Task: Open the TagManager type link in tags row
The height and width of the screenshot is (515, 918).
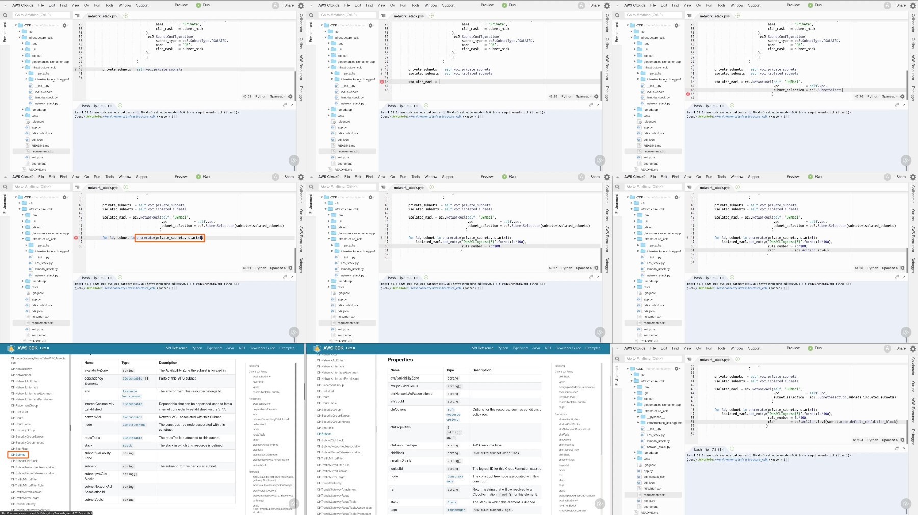Action: 456,510
